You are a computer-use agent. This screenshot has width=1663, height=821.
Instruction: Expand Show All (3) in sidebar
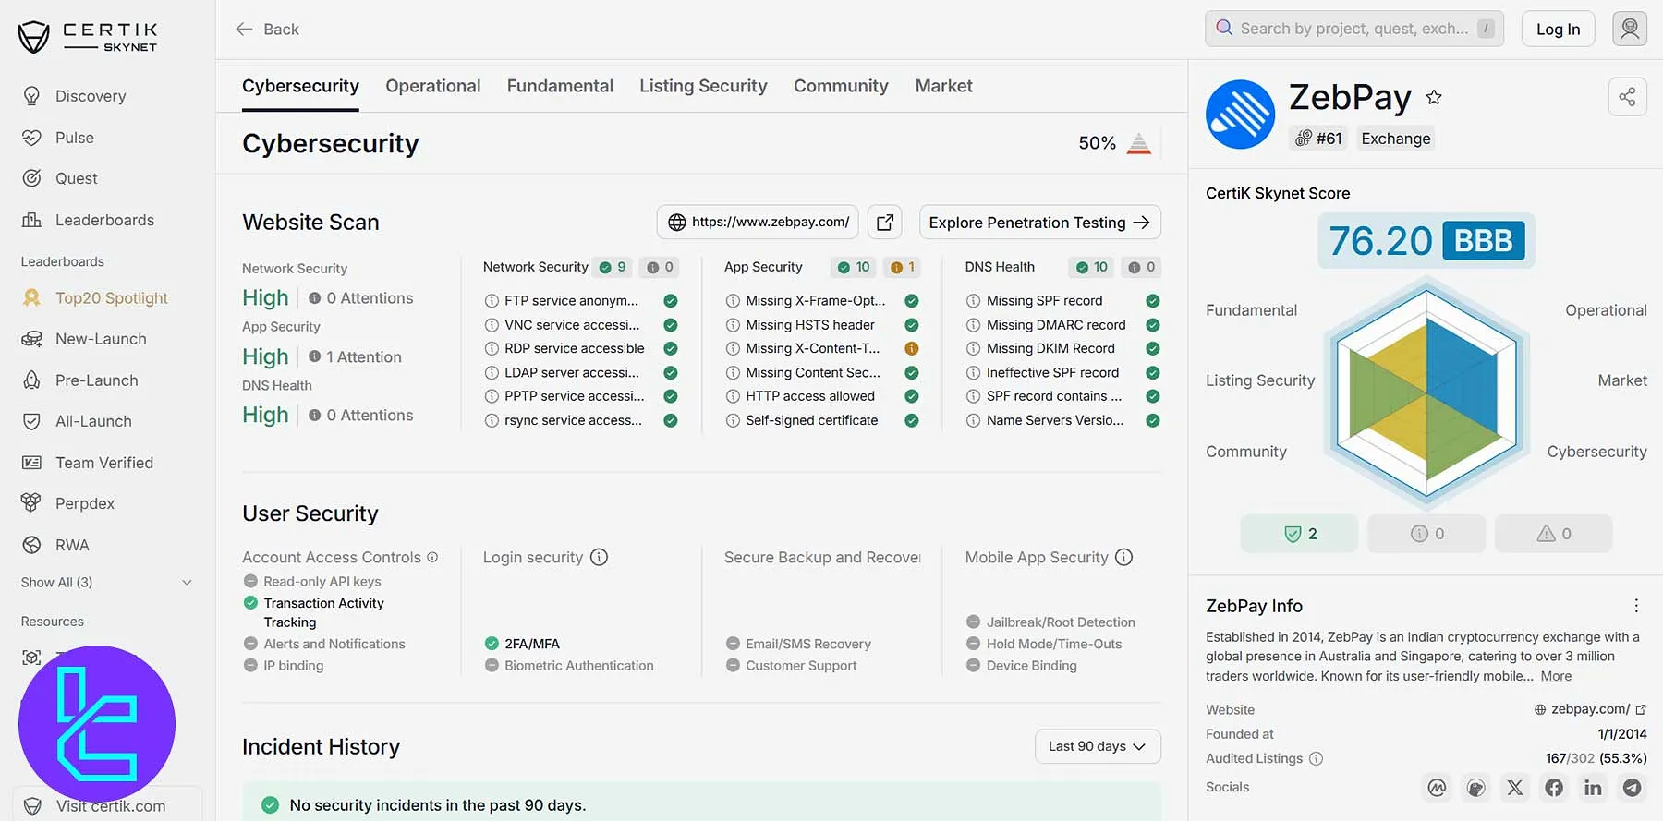[106, 583]
